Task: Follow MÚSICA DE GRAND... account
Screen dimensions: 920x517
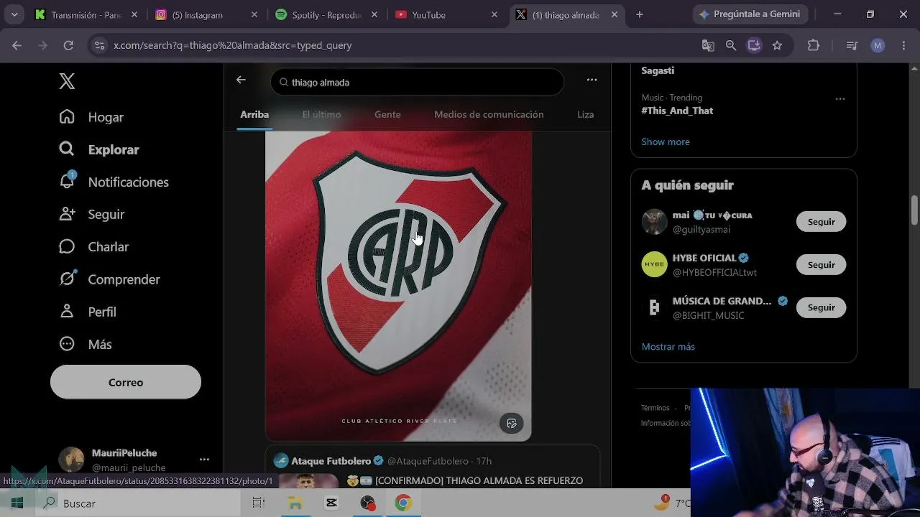Action: tap(821, 307)
